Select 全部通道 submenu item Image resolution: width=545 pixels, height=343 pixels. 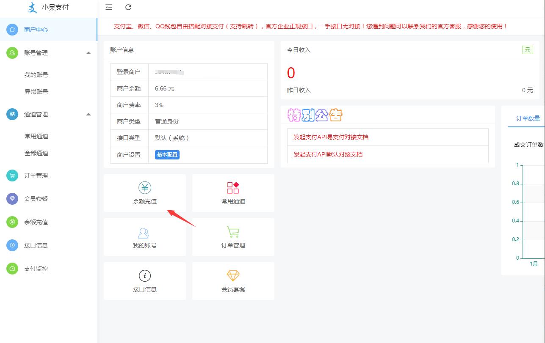(36, 153)
